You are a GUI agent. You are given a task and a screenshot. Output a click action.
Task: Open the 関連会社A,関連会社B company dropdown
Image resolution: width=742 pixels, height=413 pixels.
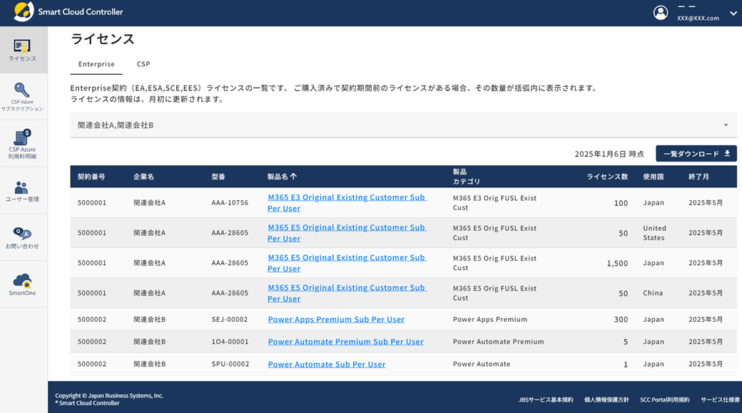(x=403, y=125)
